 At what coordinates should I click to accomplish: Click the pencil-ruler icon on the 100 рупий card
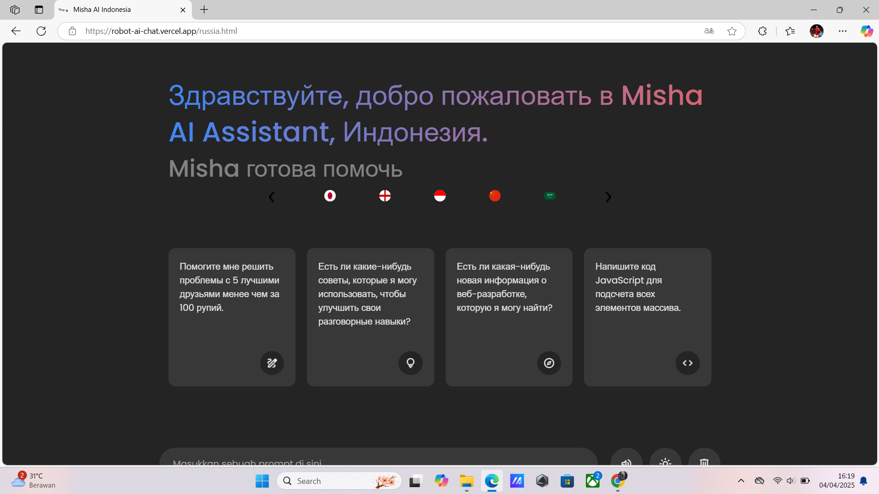[x=272, y=363]
